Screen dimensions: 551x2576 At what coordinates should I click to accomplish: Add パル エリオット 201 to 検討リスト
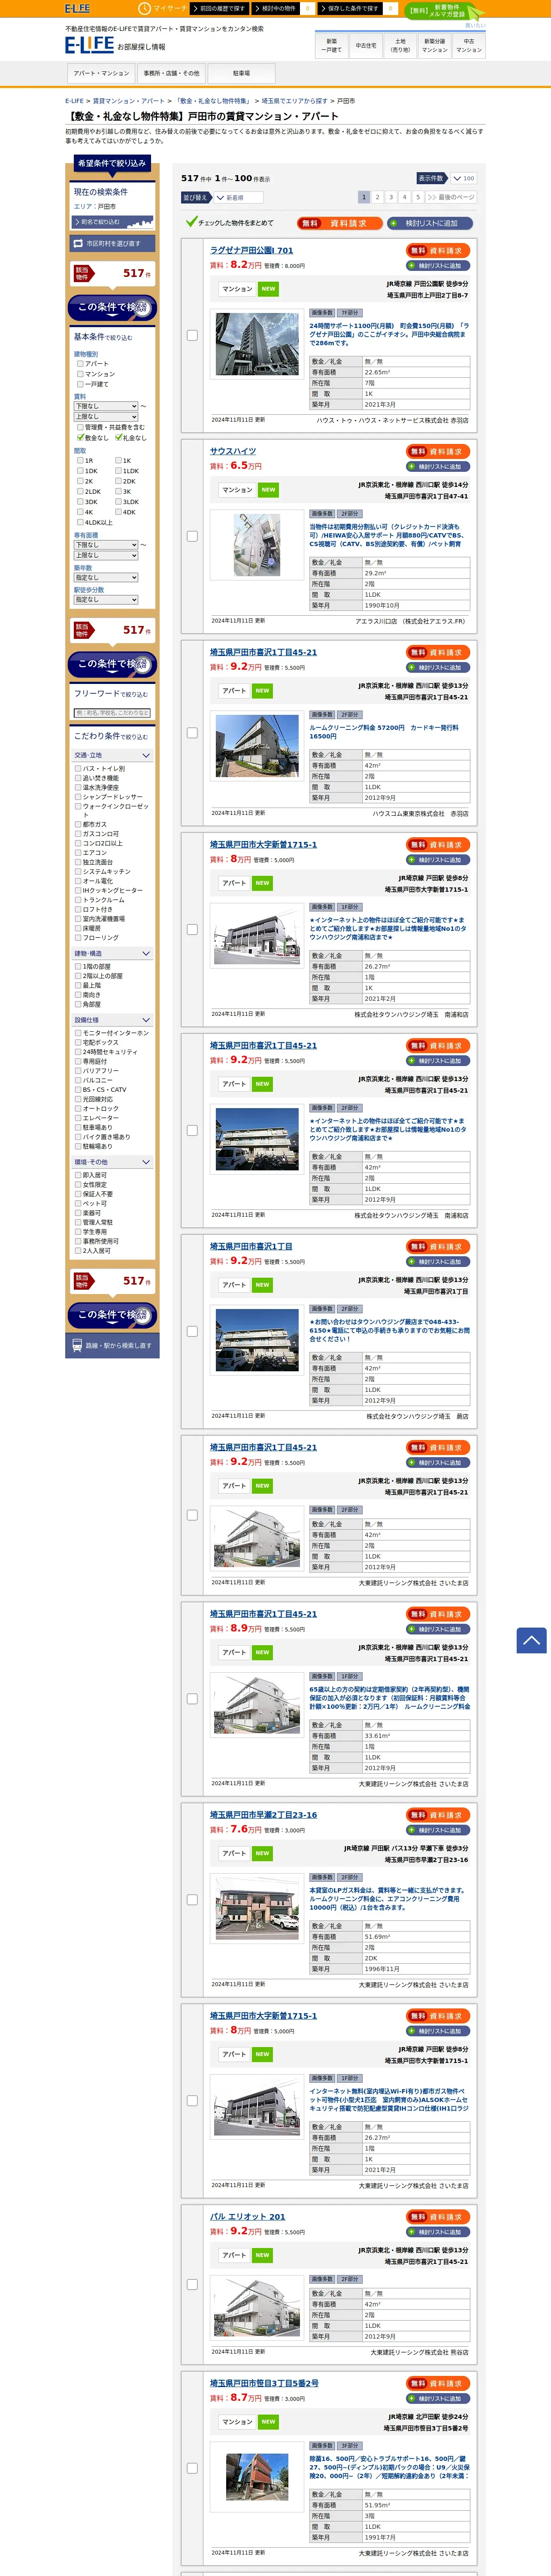pos(438,2232)
